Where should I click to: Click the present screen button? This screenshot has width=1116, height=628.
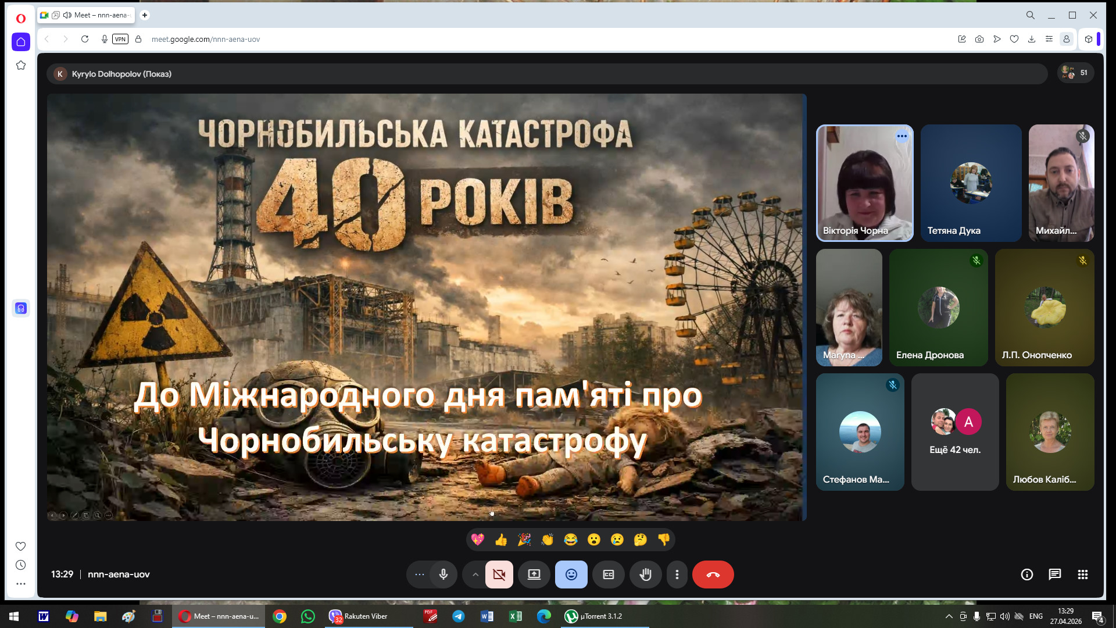[534, 575]
